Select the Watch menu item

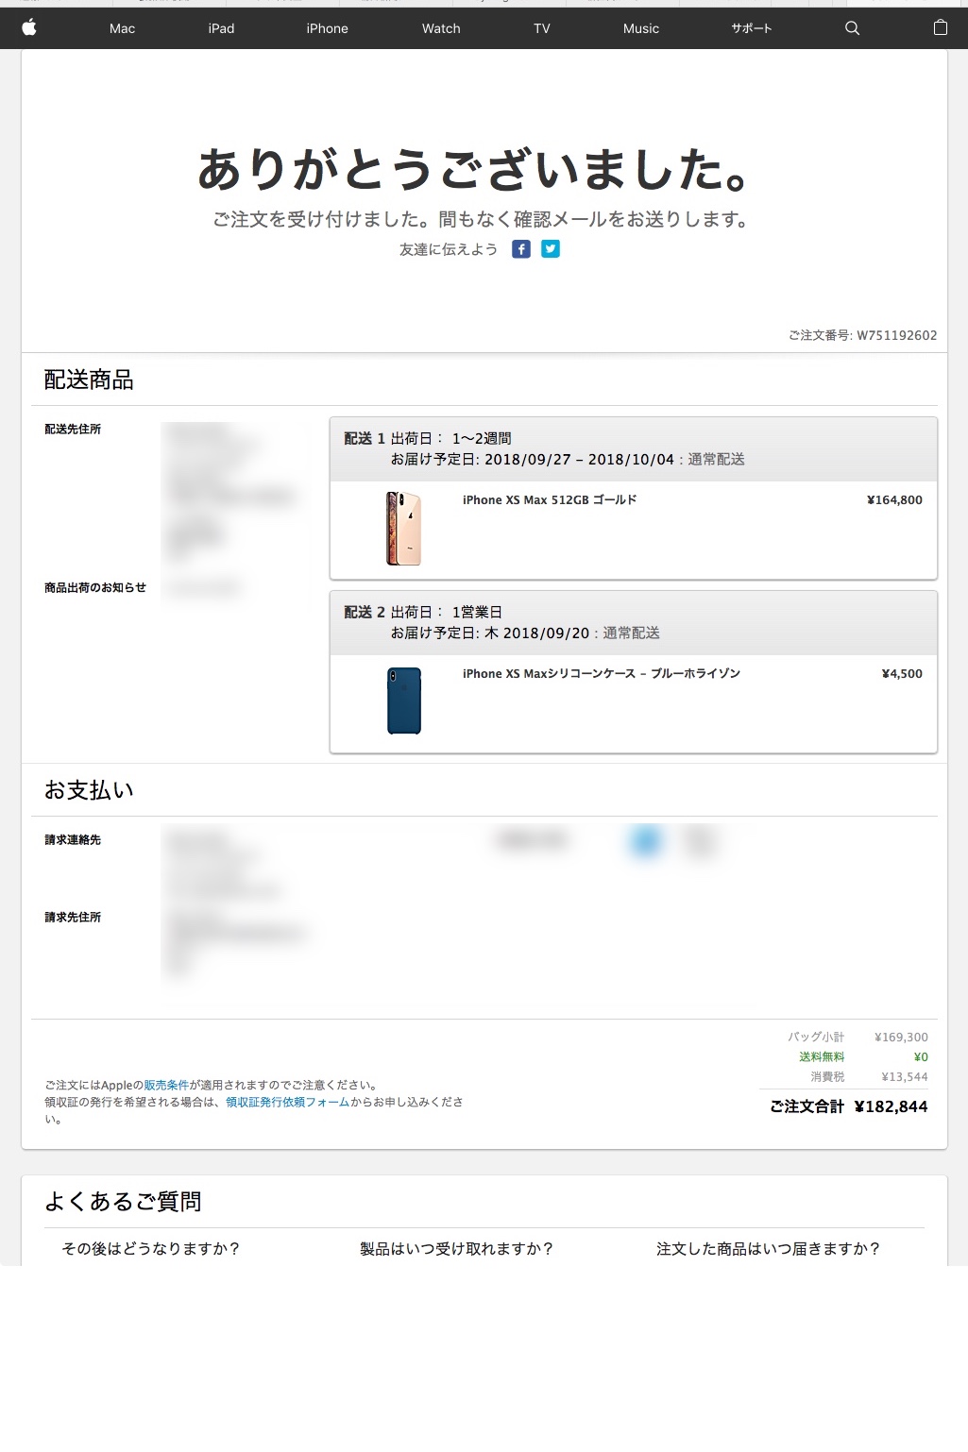[x=441, y=28]
